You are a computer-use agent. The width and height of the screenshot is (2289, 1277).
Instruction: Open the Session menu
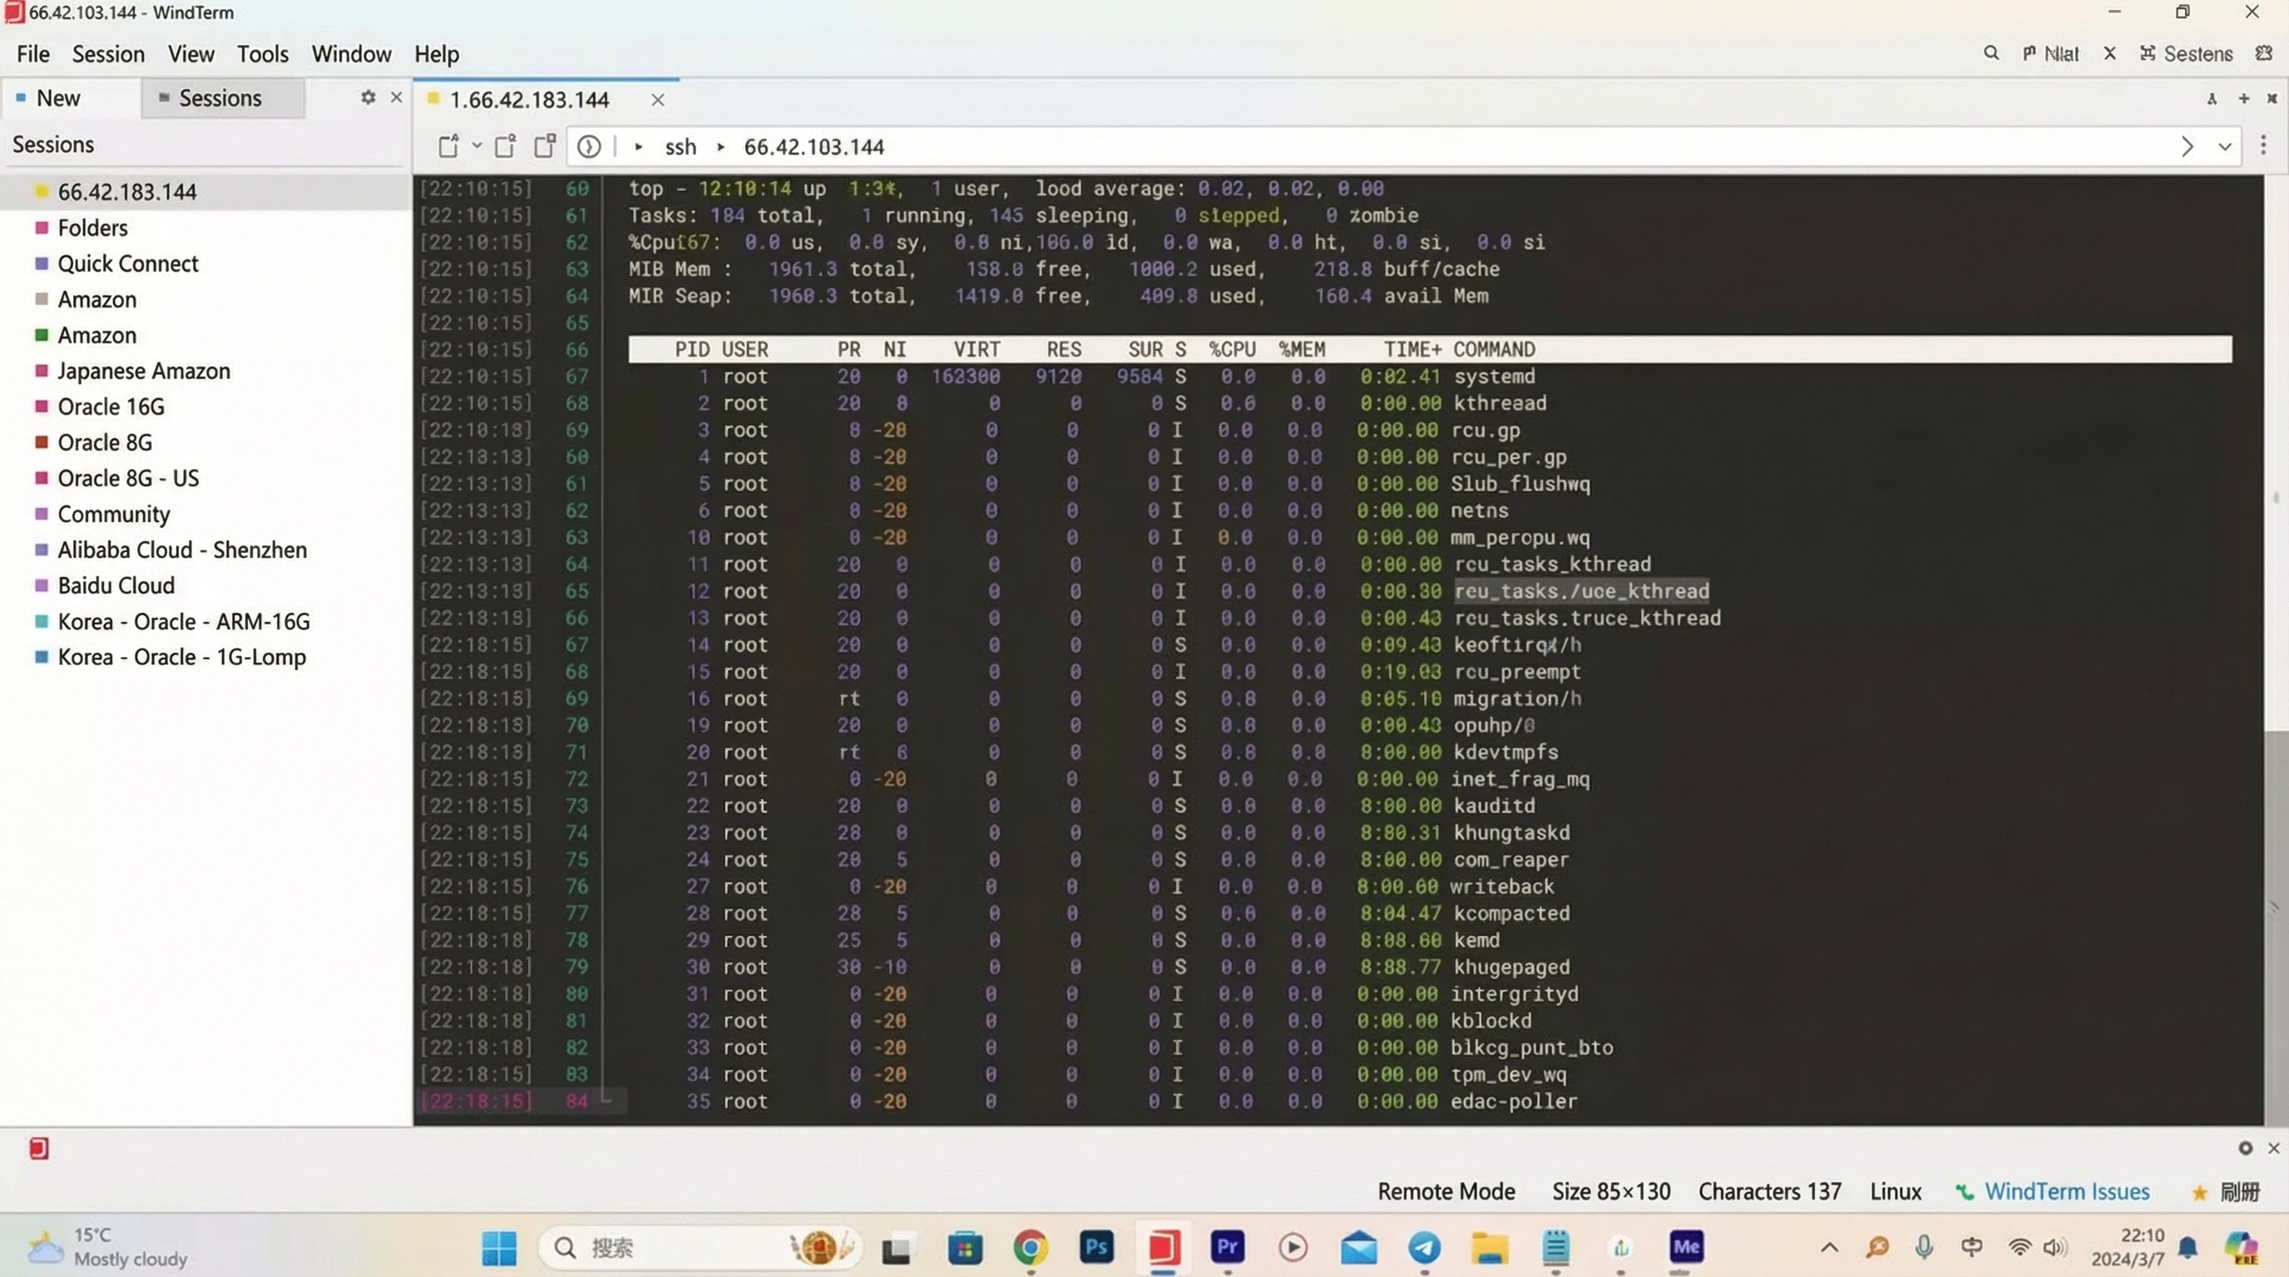tap(108, 54)
